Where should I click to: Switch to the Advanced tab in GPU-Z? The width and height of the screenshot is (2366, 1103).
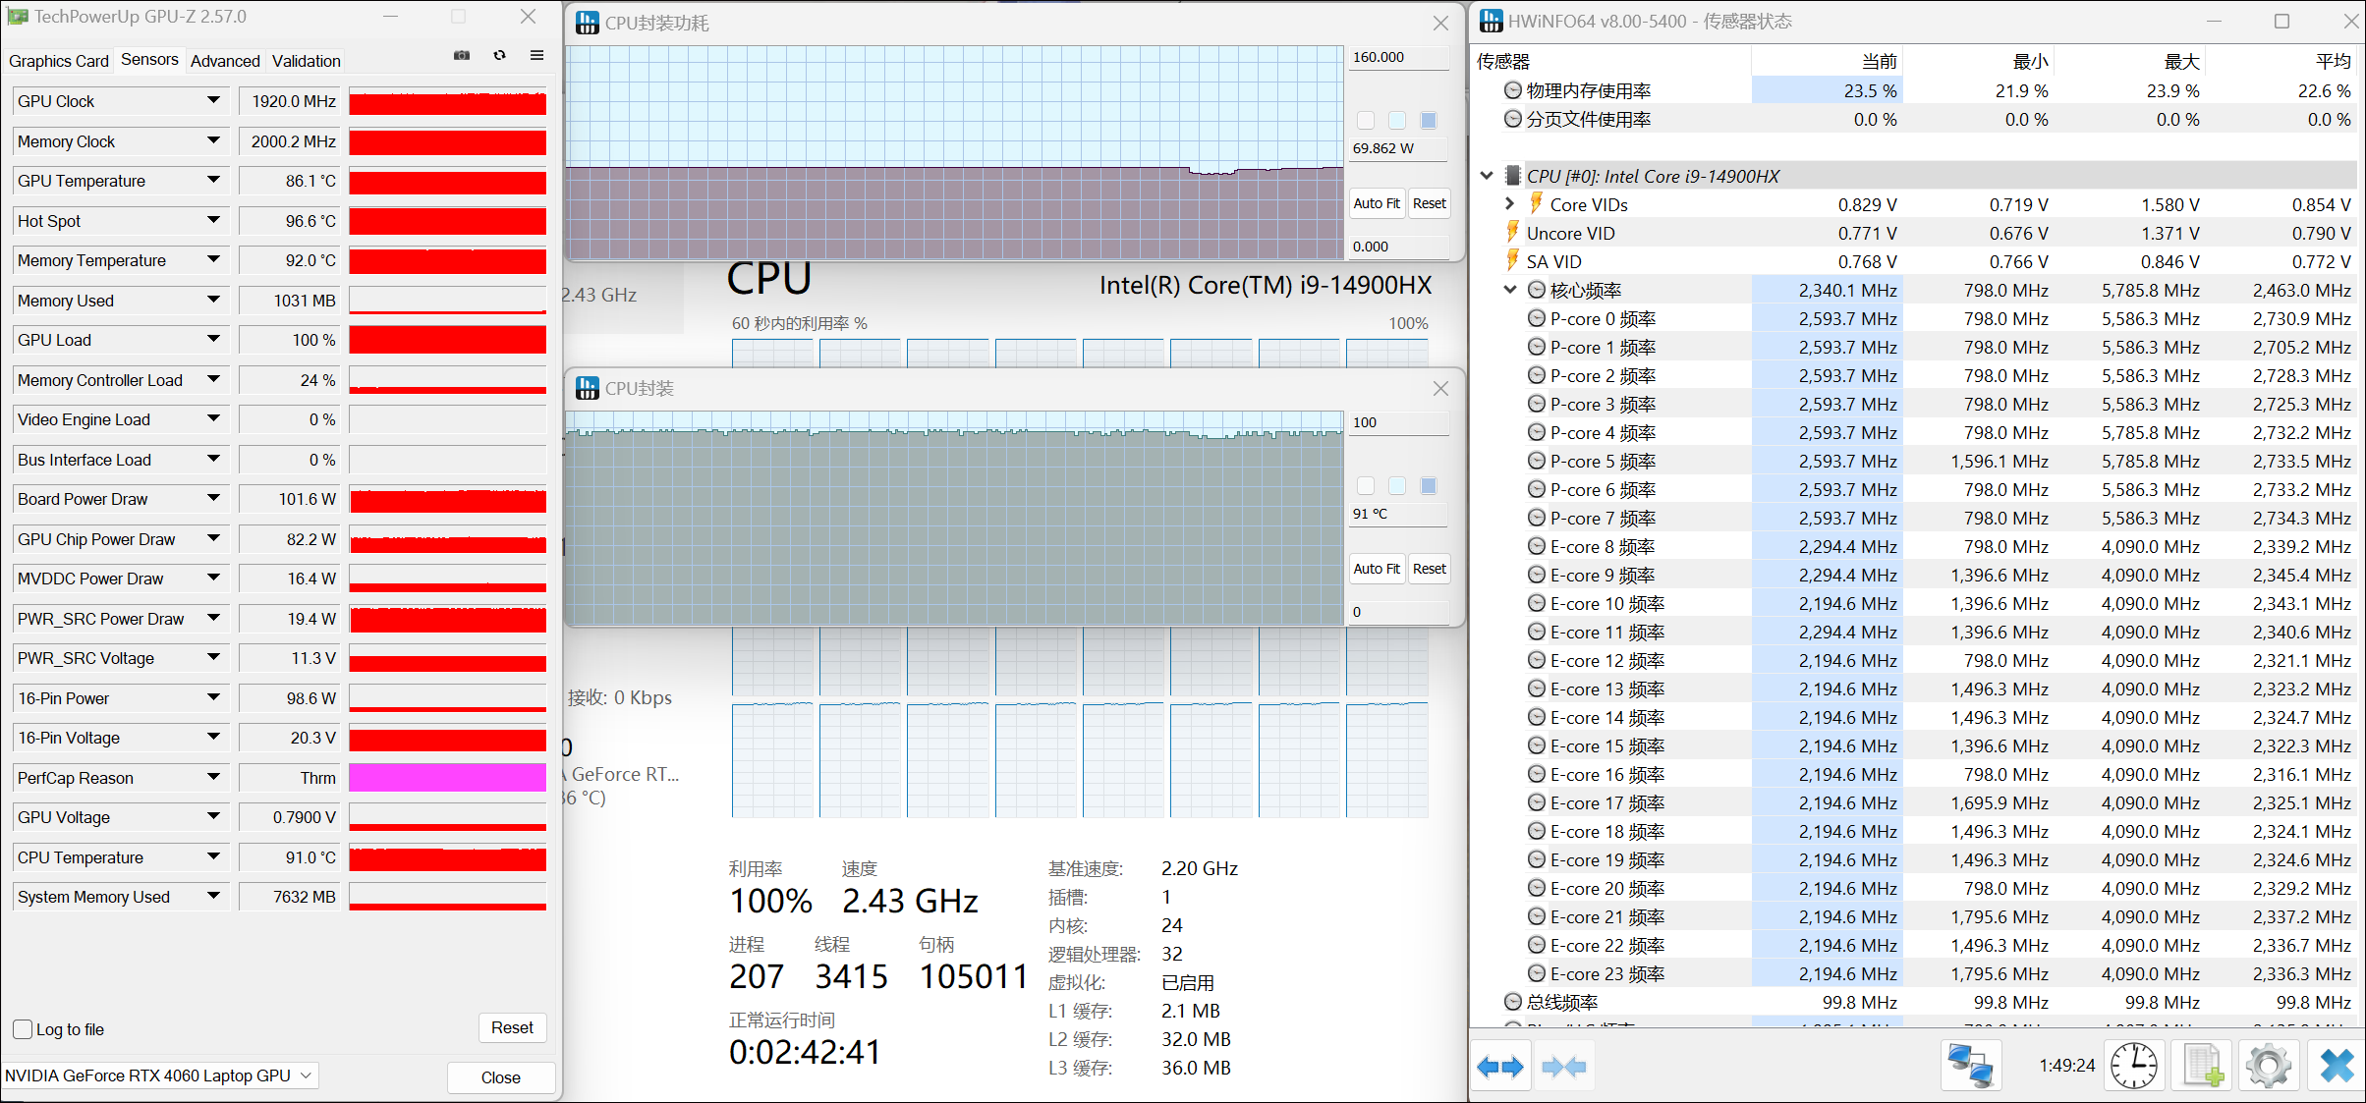(x=225, y=61)
